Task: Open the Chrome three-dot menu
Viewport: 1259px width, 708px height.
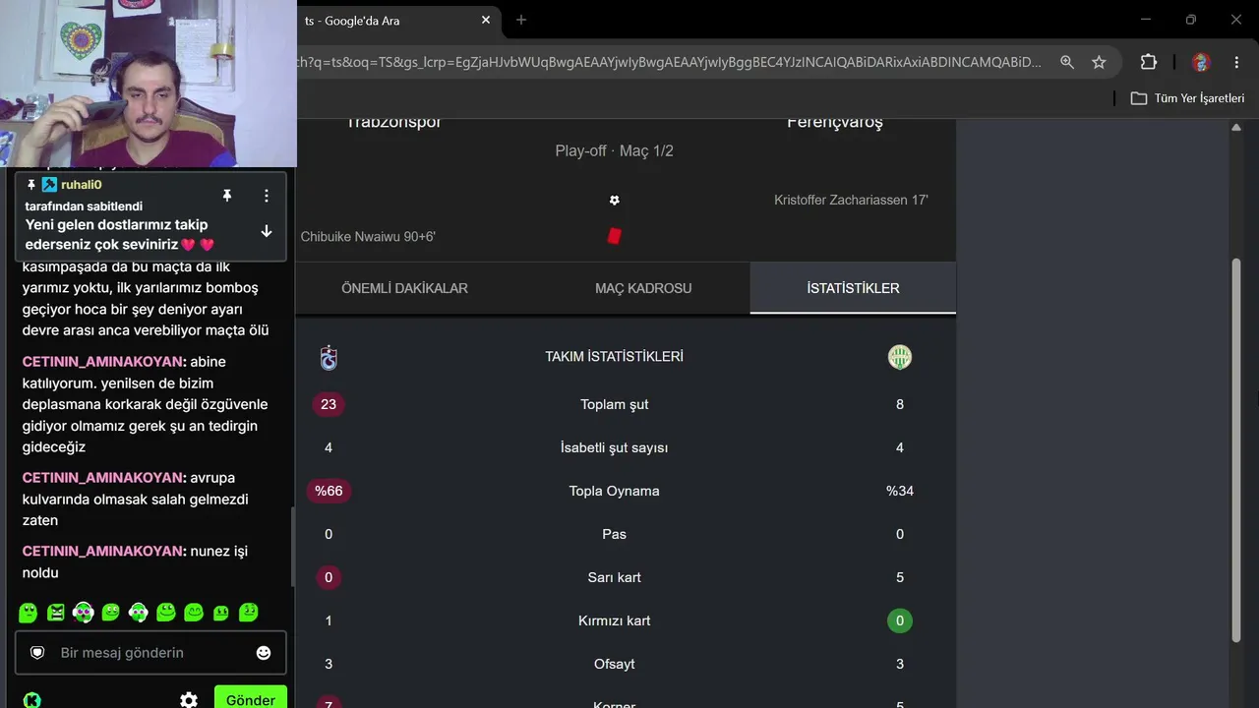Action: [x=1235, y=62]
